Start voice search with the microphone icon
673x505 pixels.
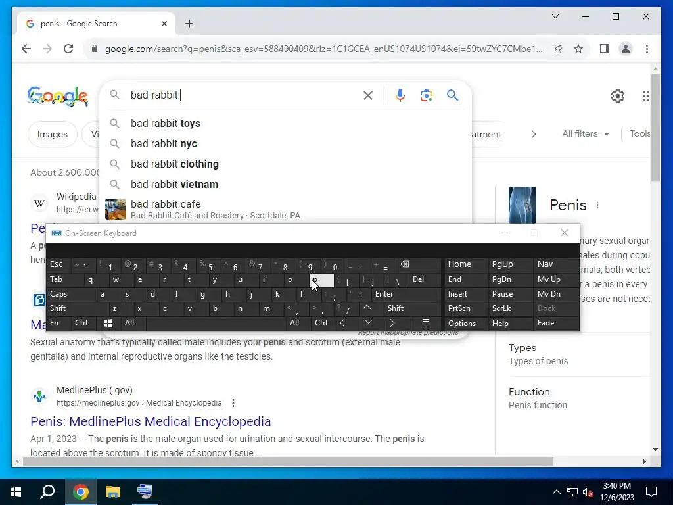[x=400, y=95]
